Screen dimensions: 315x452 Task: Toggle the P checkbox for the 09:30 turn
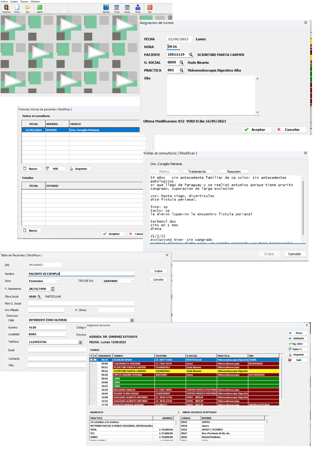[x=91, y=375]
